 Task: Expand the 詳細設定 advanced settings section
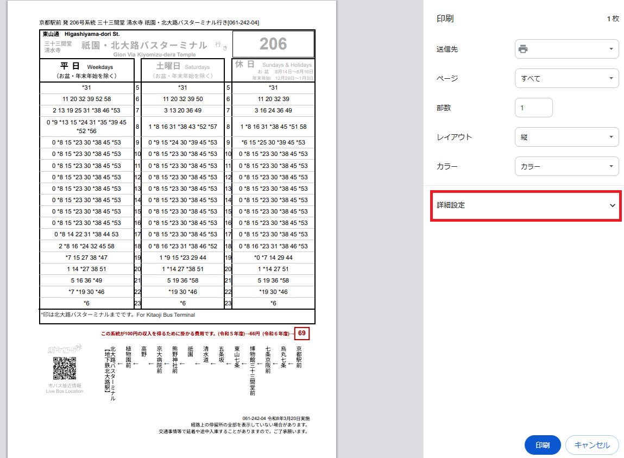[x=525, y=206]
